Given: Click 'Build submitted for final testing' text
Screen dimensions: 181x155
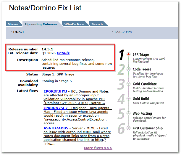Looking at the screenshot, I should coord(148,90).
